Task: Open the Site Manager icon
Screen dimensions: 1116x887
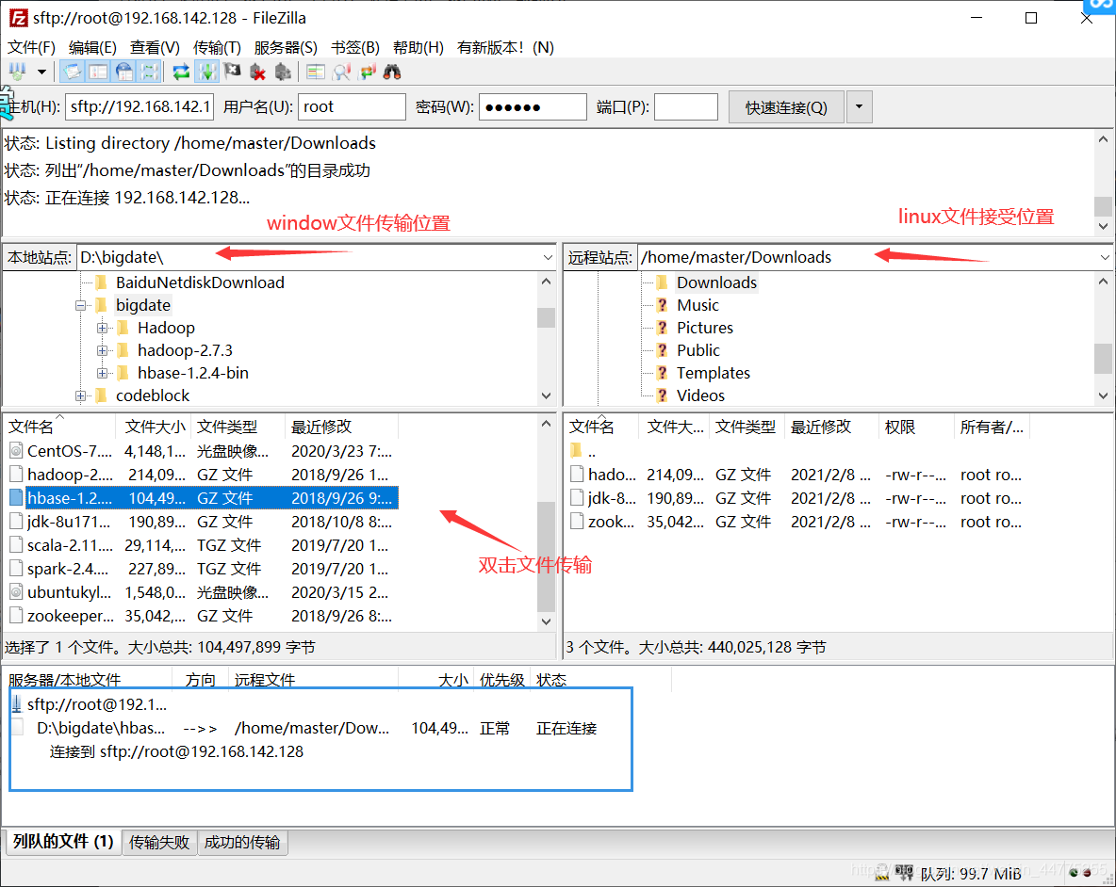Action: 17,72
